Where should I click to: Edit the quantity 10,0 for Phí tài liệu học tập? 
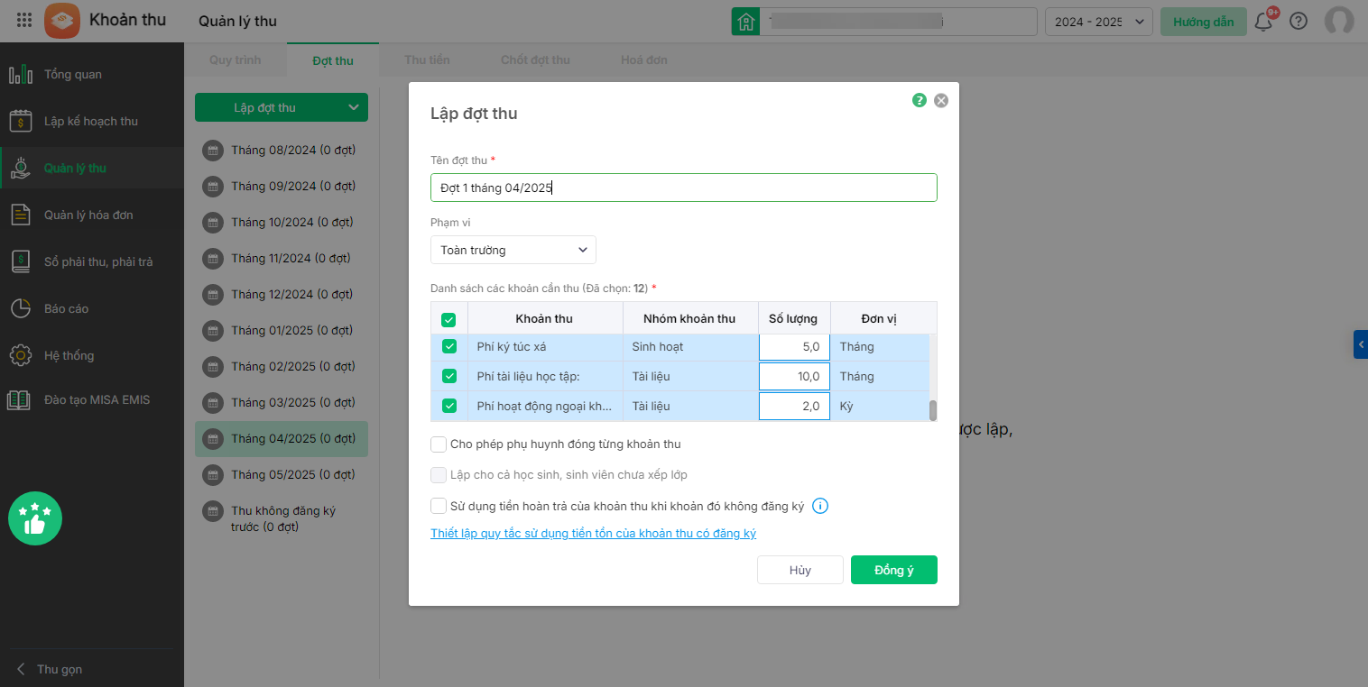click(794, 376)
